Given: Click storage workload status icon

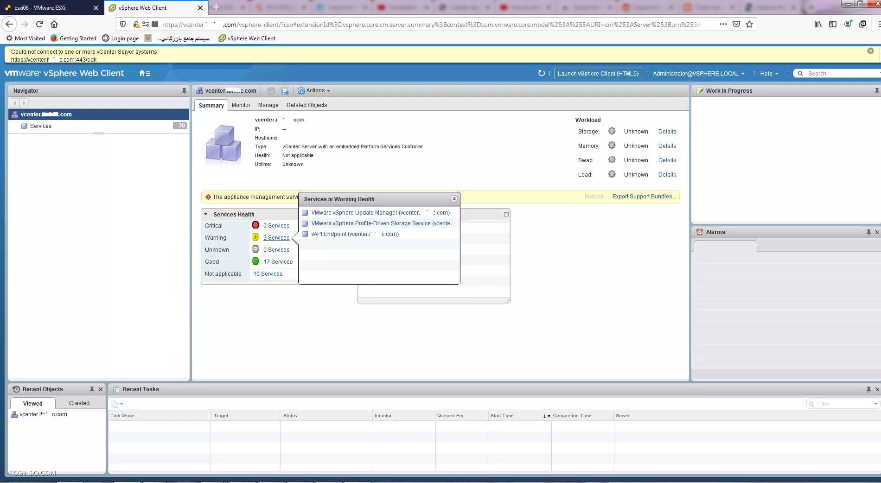Looking at the screenshot, I should (x=612, y=131).
